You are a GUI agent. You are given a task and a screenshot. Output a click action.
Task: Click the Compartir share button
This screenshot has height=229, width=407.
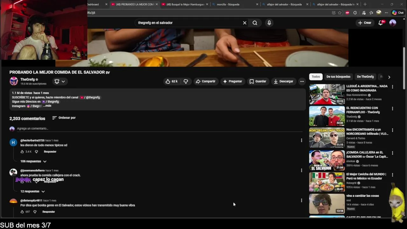click(x=205, y=81)
